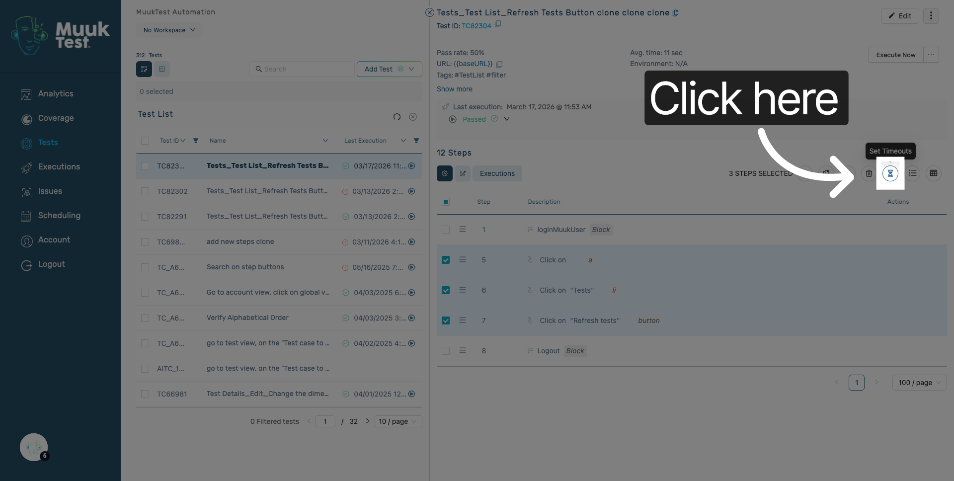This screenshot has width=954, height=481.
Task: Click the Set Timeouts hourglass icon
Action: (x=890, y=173)
